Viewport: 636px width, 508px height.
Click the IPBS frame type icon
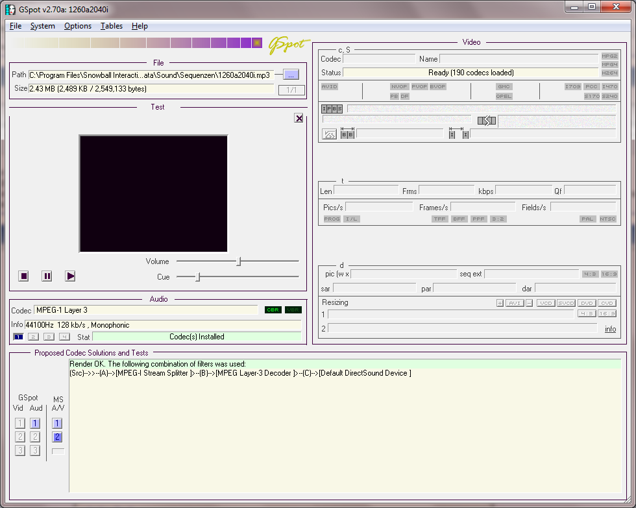[x=332, y=109]
